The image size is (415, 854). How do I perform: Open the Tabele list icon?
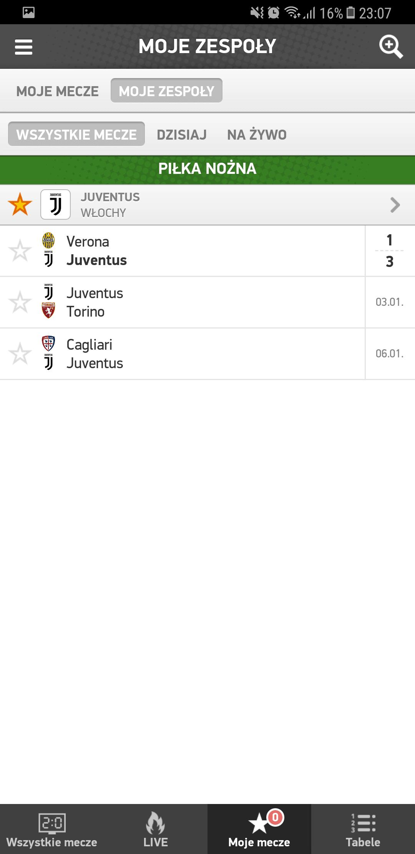point(363,823)
